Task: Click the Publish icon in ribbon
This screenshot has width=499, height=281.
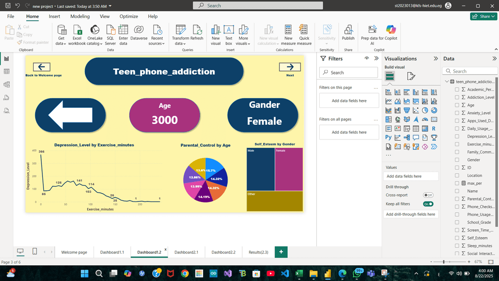Action: point(348,30)
